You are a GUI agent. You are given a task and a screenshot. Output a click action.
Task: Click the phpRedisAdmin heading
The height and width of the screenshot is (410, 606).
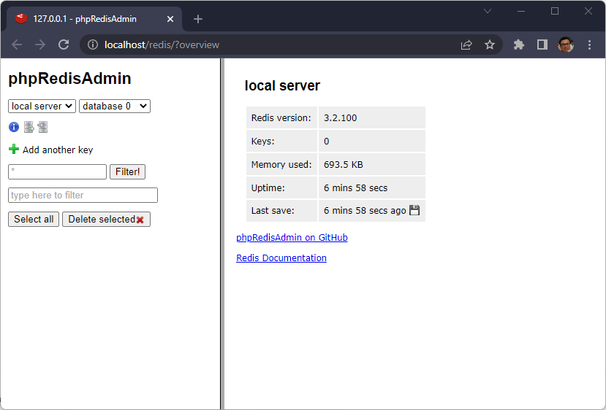(x=70, y=78)
